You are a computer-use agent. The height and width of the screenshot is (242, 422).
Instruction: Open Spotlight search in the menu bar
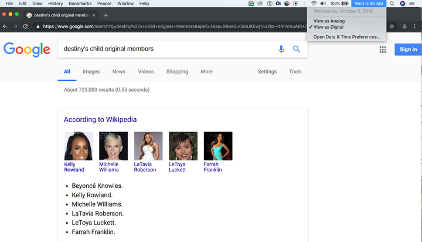tap(392, 4)
